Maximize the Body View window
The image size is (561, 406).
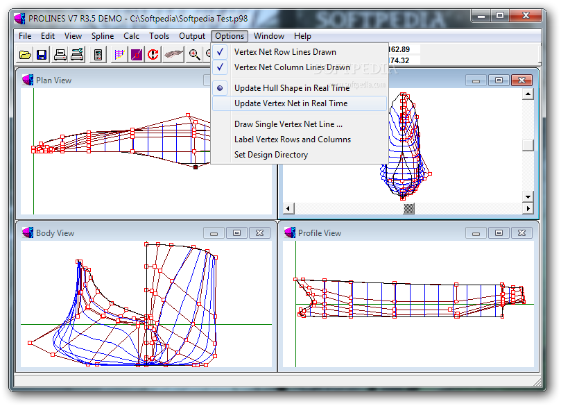pyautogui.click(x=236, y=233)
